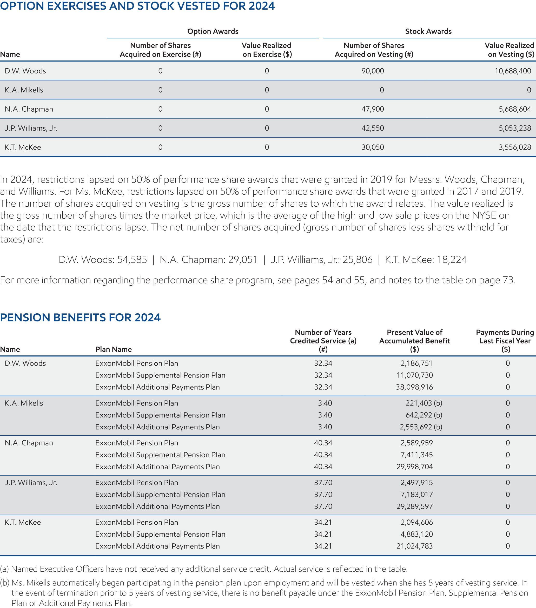Click pension value 7,183,017 for Williams
Screen dimensions: 536x608
click(x=416, y=494)
